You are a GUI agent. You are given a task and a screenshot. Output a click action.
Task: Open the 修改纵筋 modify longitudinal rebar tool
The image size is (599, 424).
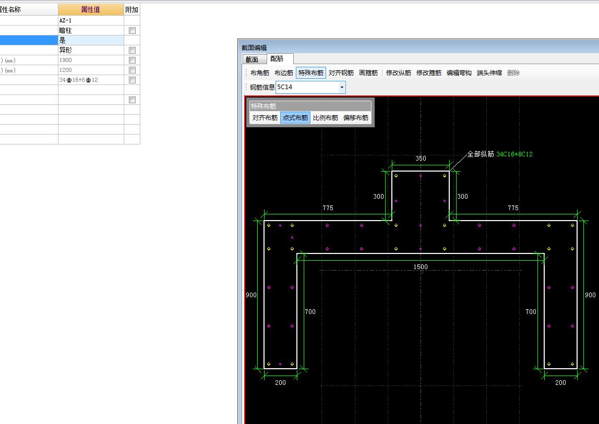[x=399, y=72]
